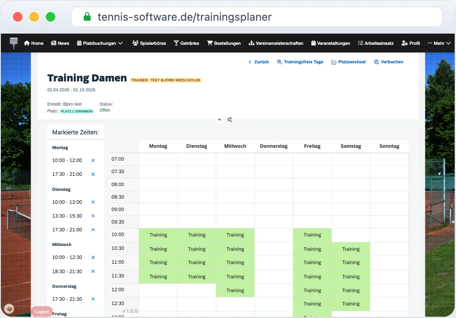Click the Zurück link
456x318 pixels.
(259, 62)
